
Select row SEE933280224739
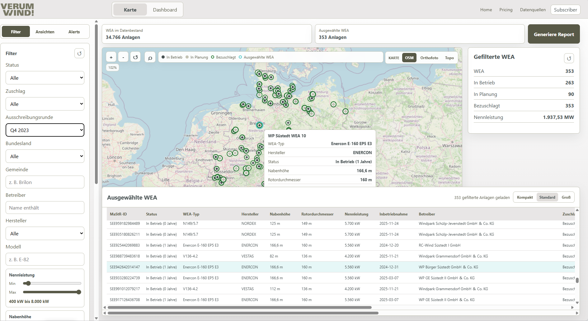coord(341,278)
